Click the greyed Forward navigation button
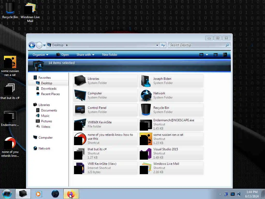 coord(39,45)
